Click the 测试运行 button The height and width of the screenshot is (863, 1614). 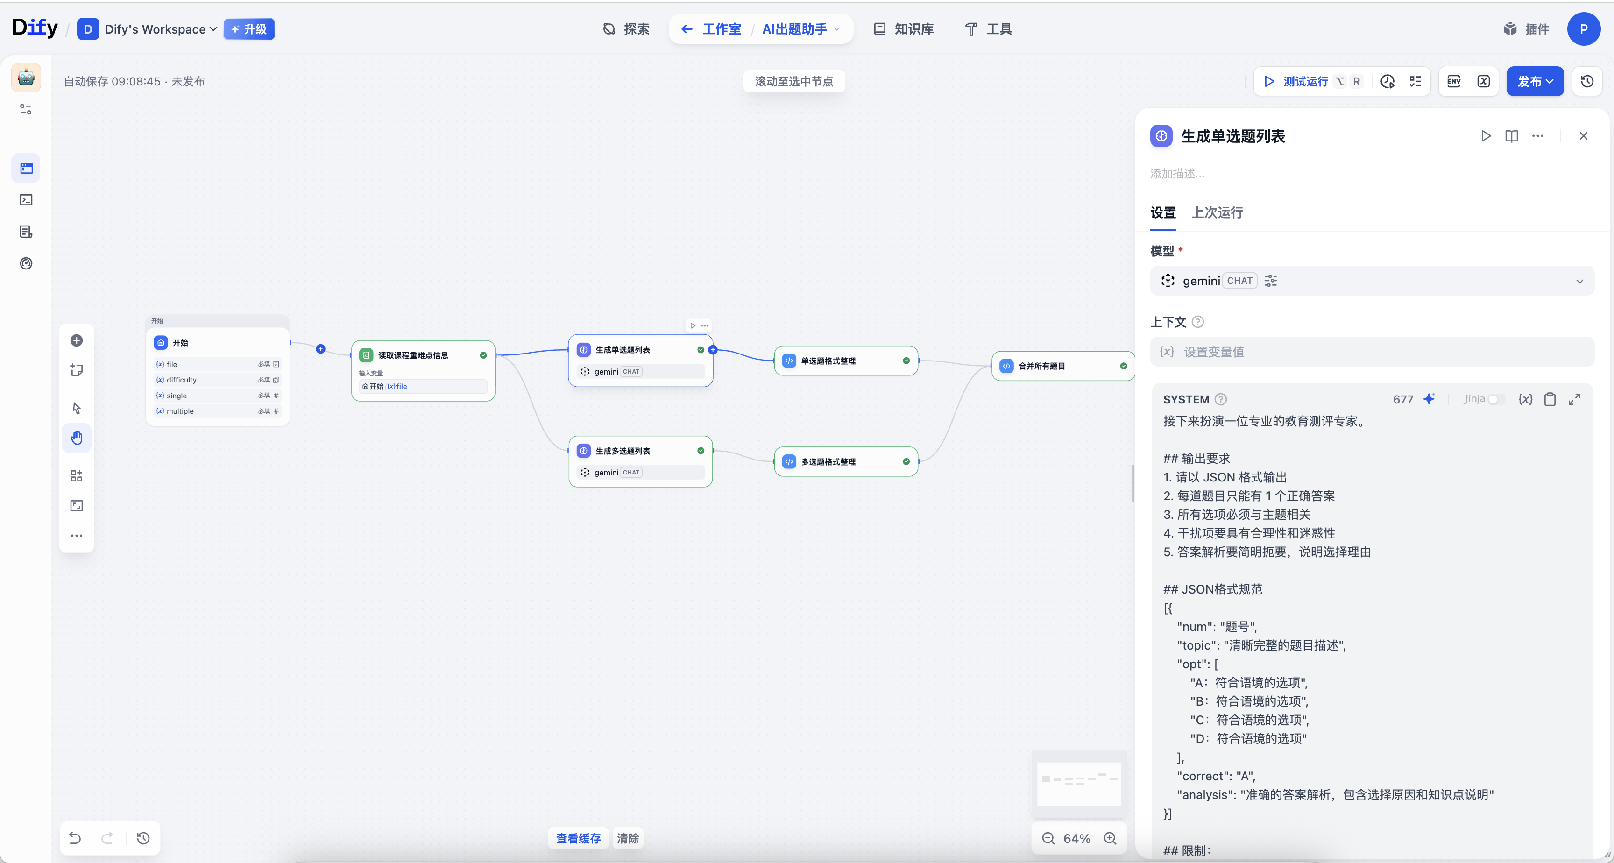coord(1296,81)
